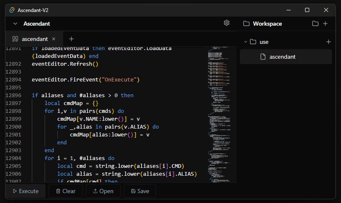
Task: Collapse the use folder chevron
Action: click(246, 42)
